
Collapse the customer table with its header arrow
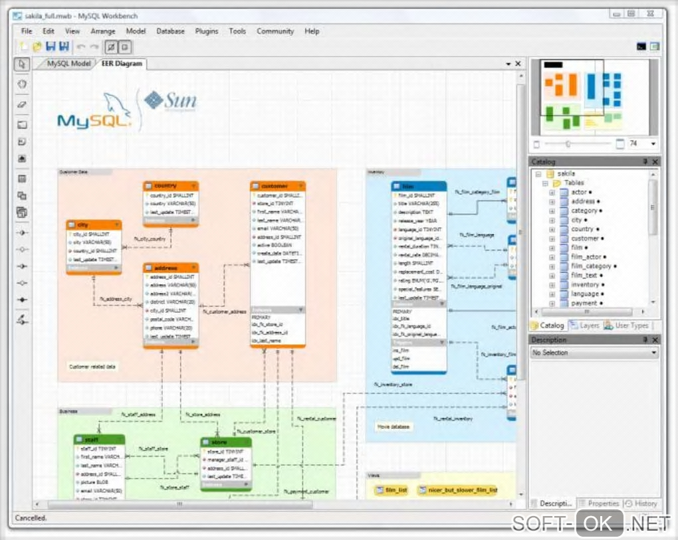300,186
